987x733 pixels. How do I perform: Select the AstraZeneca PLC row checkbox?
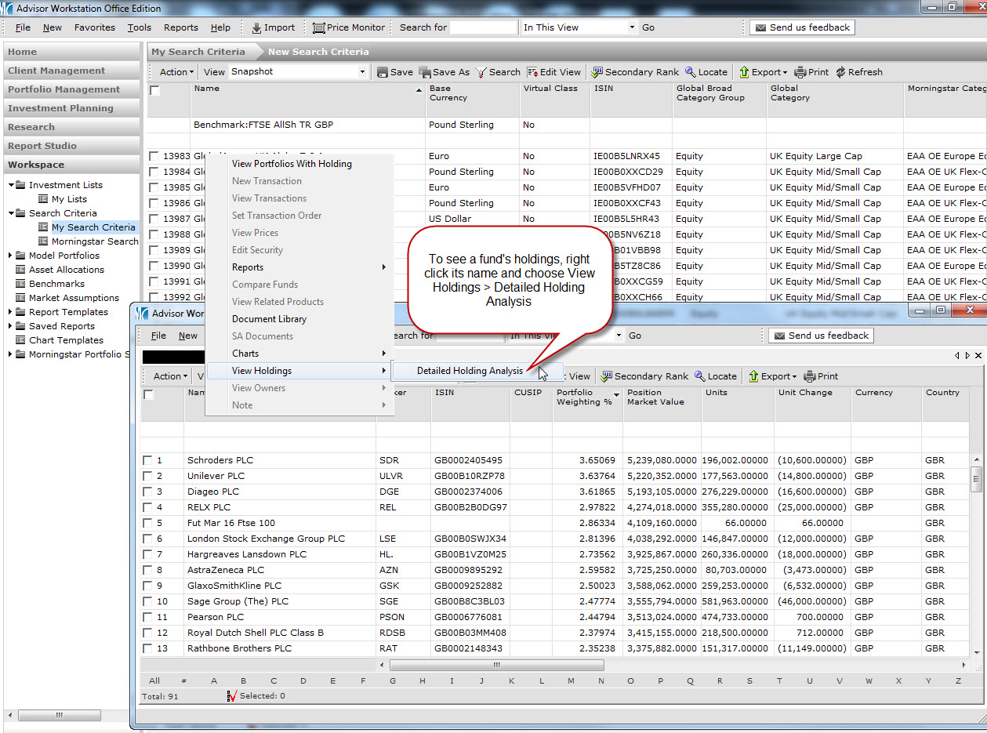pyautogui.click(x=147, y=571)
